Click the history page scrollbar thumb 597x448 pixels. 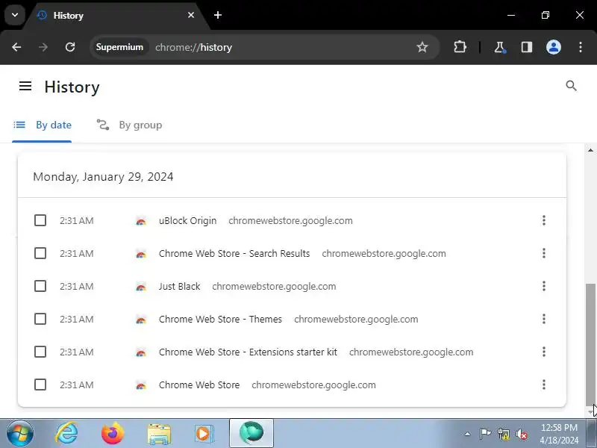[590, 344]
